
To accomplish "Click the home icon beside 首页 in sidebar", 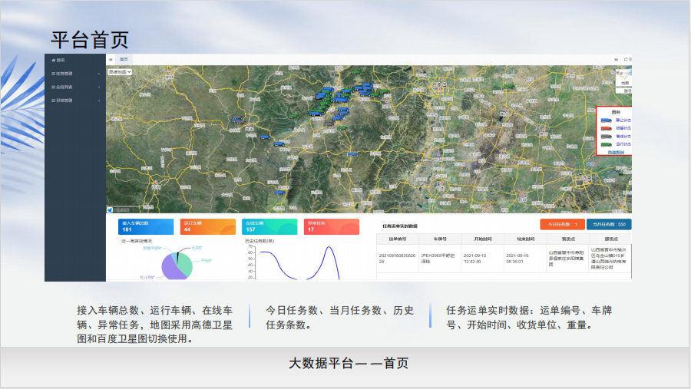I will tap(52, 60).
